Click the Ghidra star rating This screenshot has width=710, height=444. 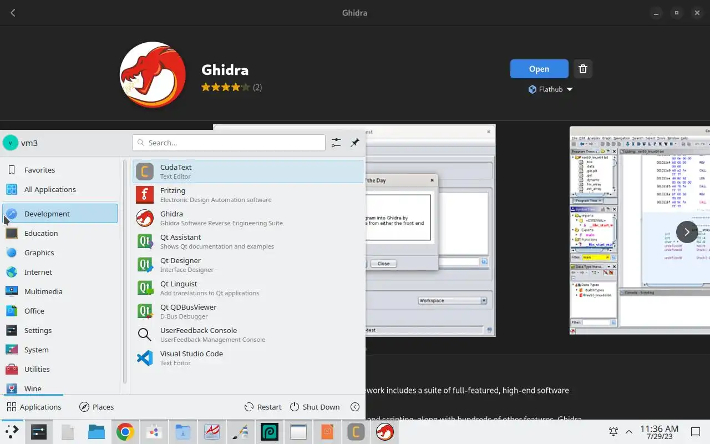(x=226, y=87)
